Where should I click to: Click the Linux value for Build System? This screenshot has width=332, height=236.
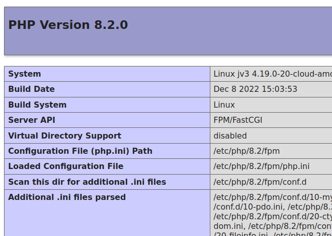coord(224,105)
